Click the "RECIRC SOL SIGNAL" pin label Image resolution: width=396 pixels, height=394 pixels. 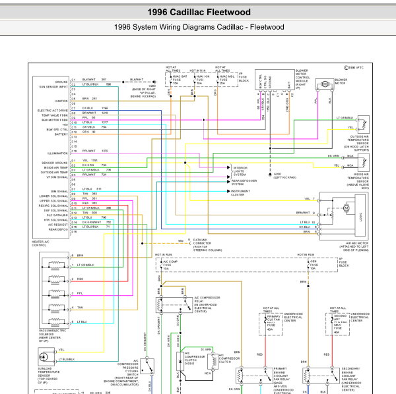[53, 206]
